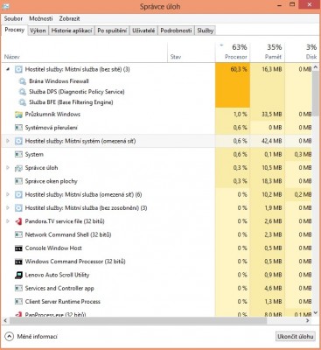
Task: Expand Hostitel služby Místní služba (bez zosobnění)
Action: pyautogui.click(x=8, y=208)
